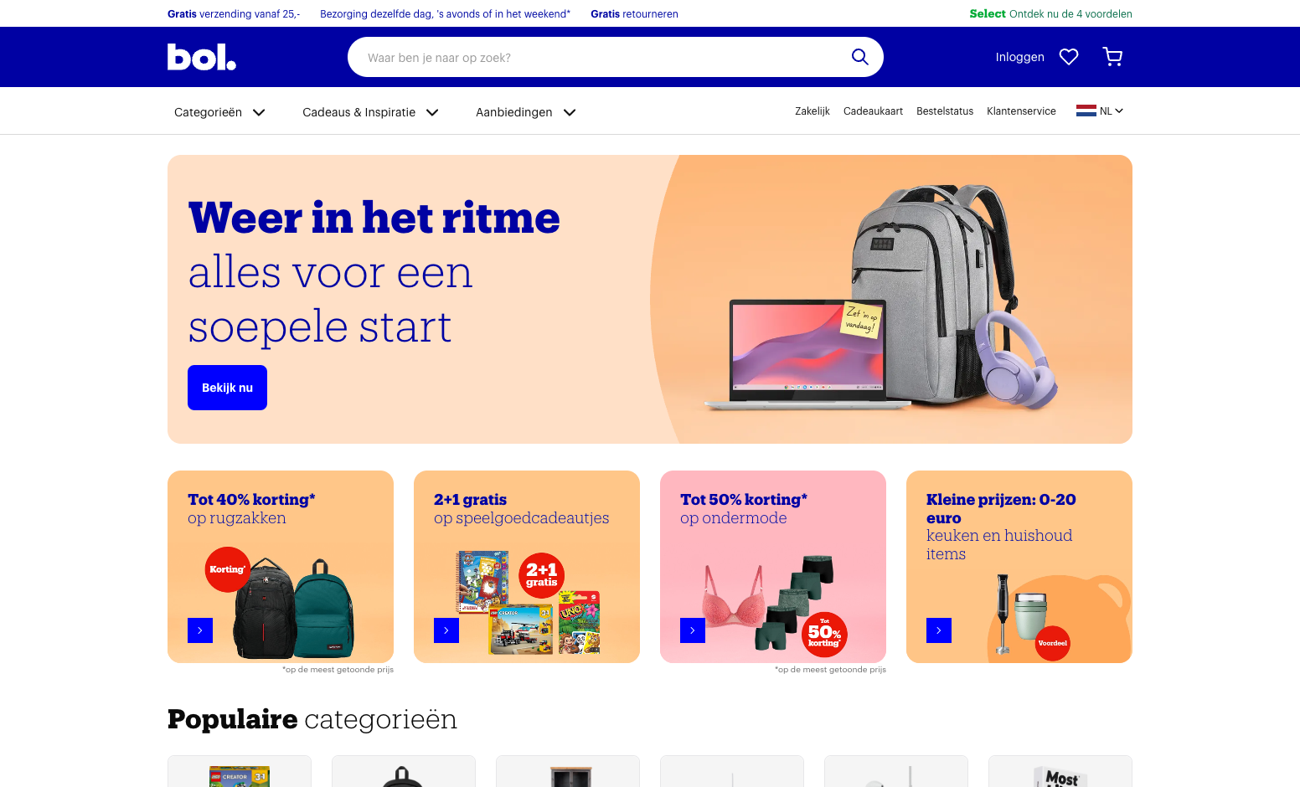
Task: Open the Klantenservice menu item
Action: click(1021, 111)
